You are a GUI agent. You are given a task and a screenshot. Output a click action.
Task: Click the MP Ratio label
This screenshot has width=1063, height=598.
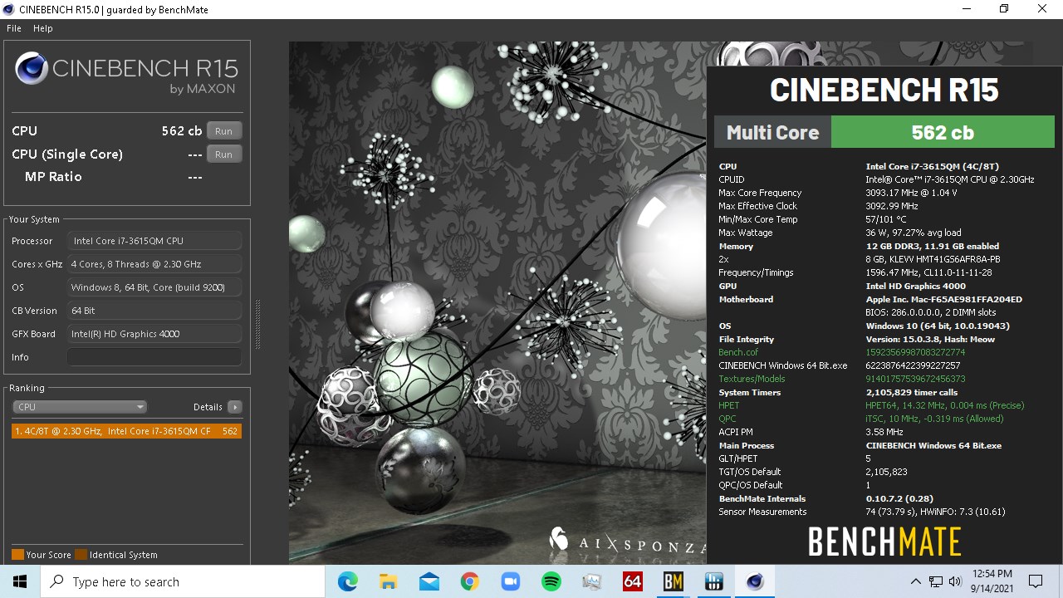53,177
